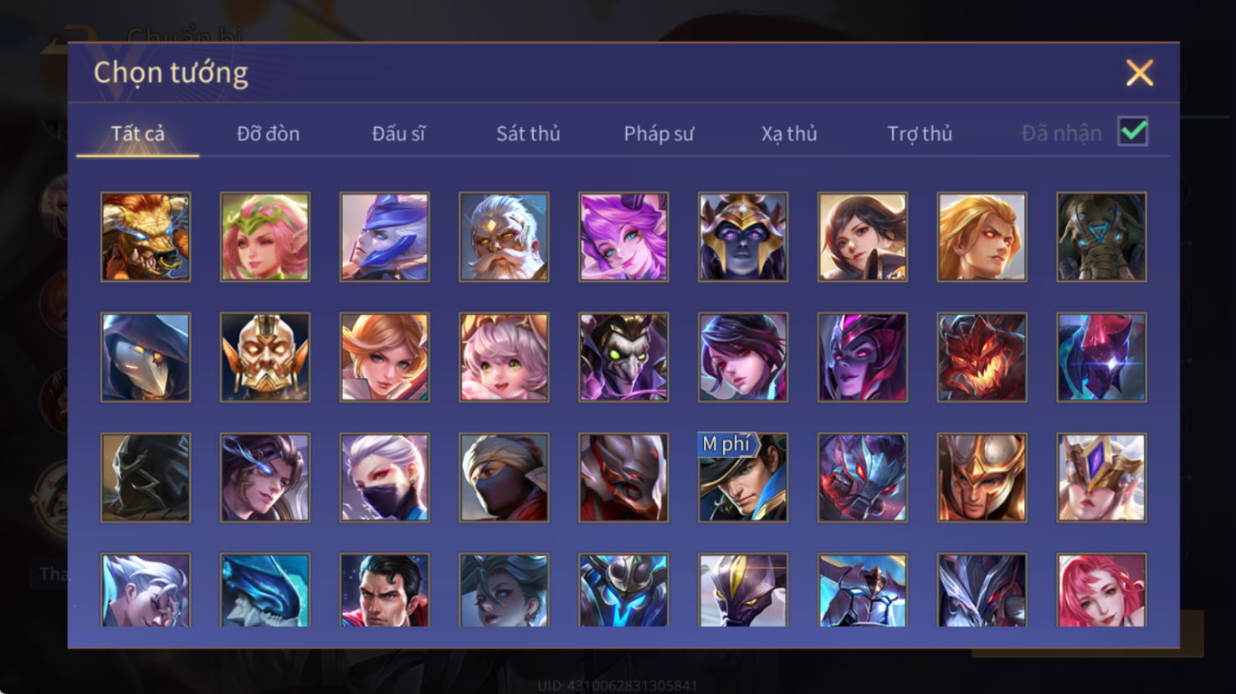Choose the pink-haired girl with leaf crown
Screen dimensions: 1236x694
point(265,237)
